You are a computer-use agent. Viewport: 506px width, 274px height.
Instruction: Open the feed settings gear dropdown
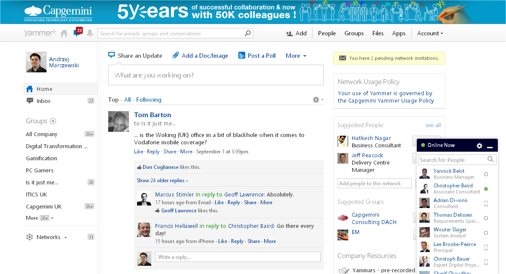pyautogui.click(x=317, y=99)
